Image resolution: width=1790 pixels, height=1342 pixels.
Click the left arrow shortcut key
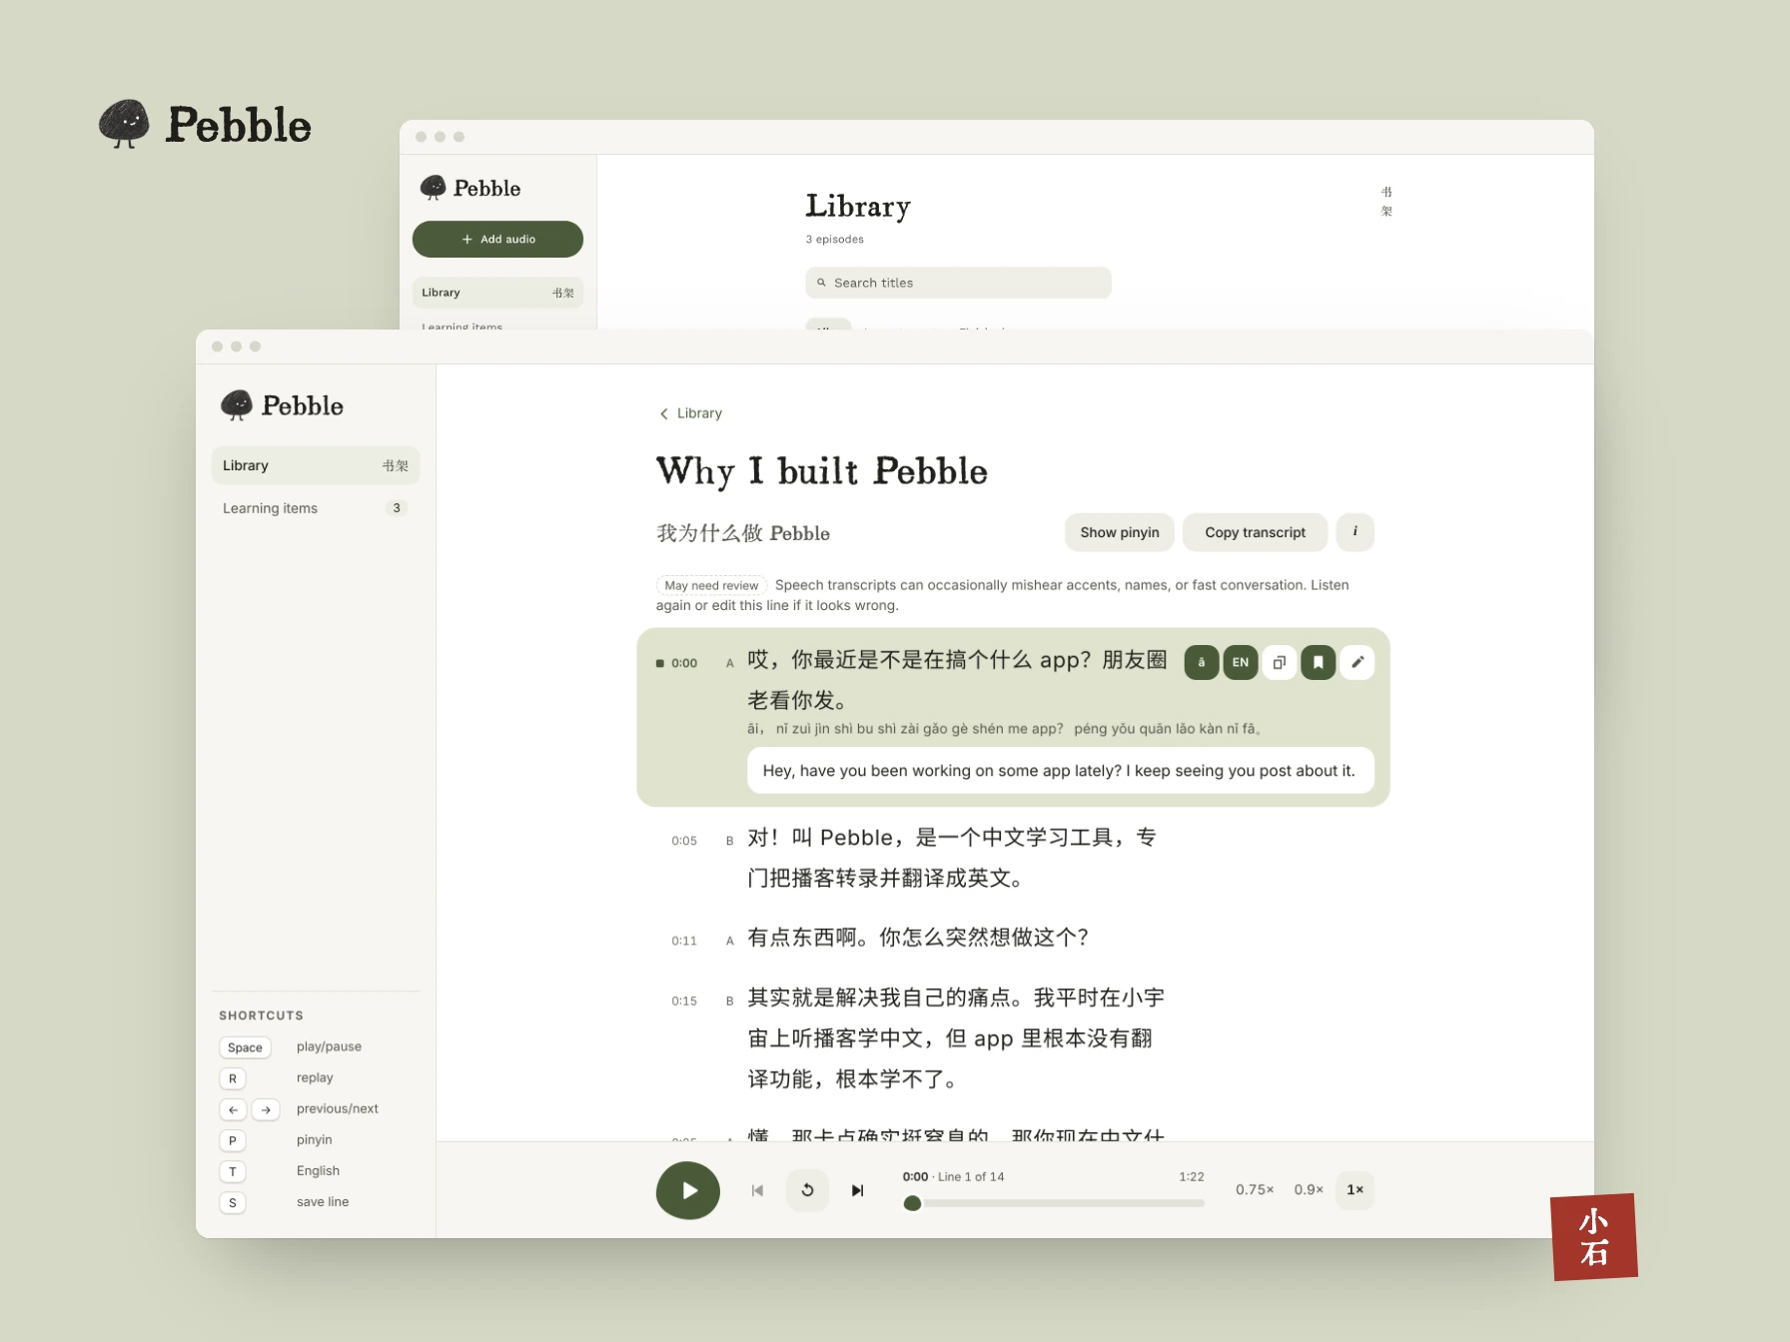[233, 1109]
